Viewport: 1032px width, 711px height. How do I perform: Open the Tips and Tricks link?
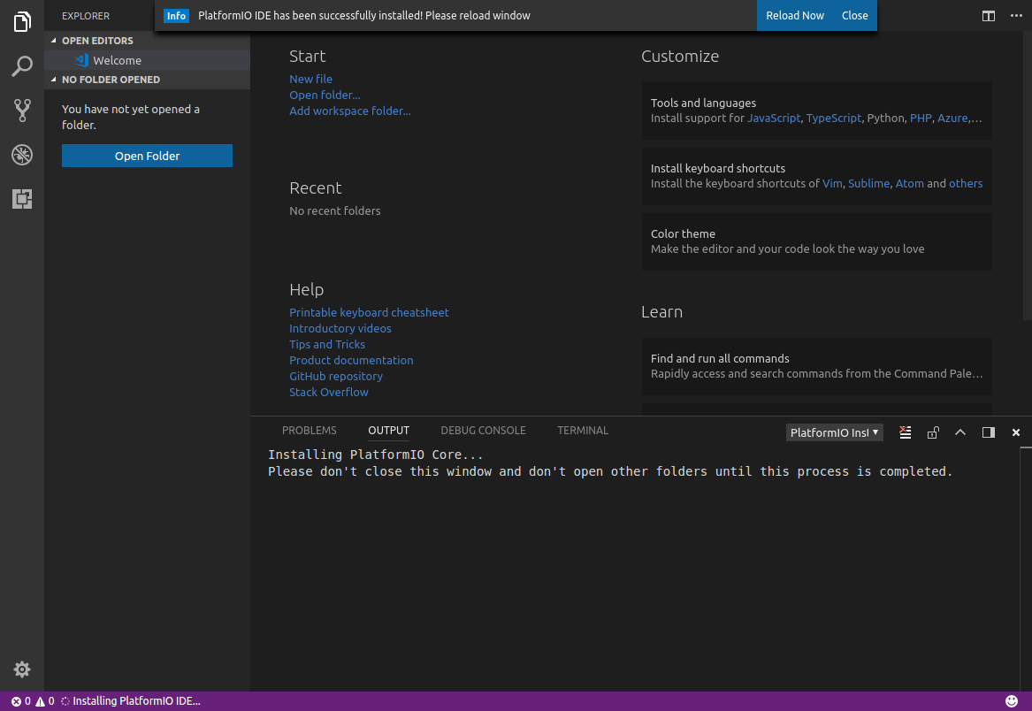pyautogui.click(x=326, y=344)
